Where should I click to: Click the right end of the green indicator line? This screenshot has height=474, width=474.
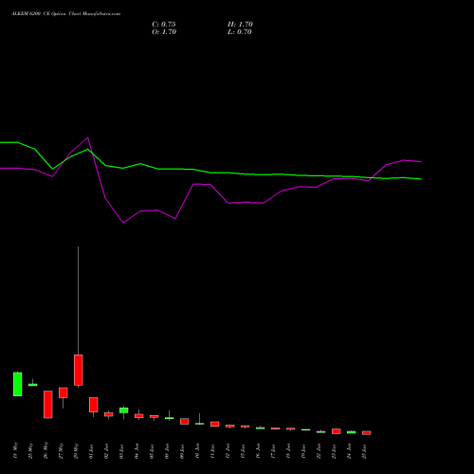[x=421, y=179]
